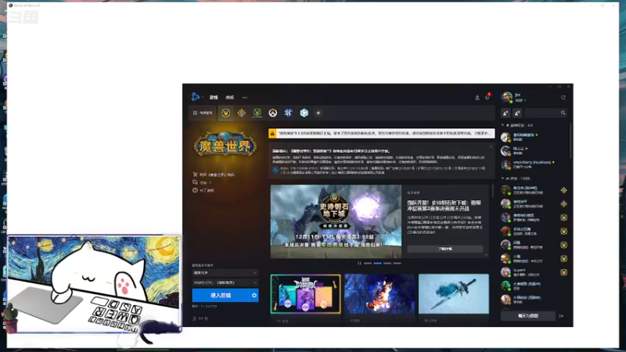626x352 pixels.
Task: Open the notifications bell with red badge
Action: point(487,97)
